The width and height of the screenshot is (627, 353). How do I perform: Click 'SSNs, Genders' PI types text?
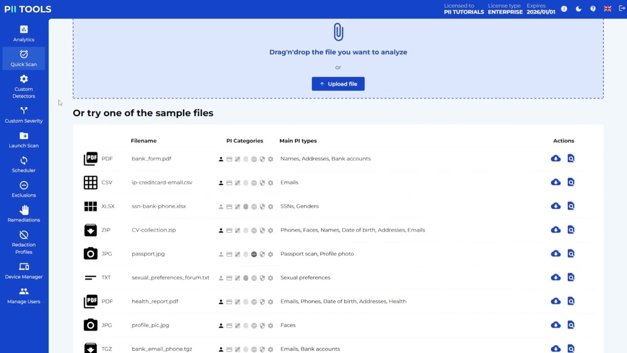[x=299, y=206]
